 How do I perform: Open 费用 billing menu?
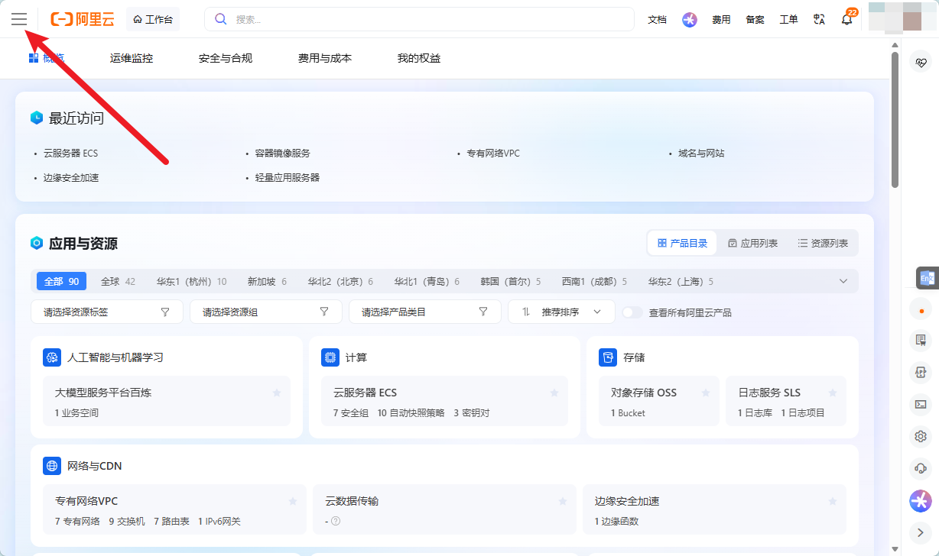click(x=721, y=20)
